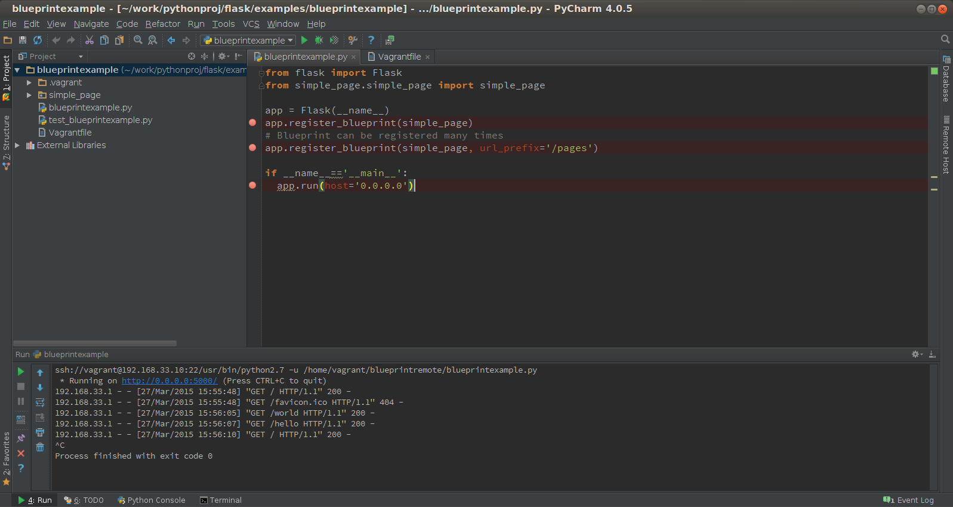Screen dimensions: 953x507
Task: Start Debug with the bug icon
Action: coord(319,40)
